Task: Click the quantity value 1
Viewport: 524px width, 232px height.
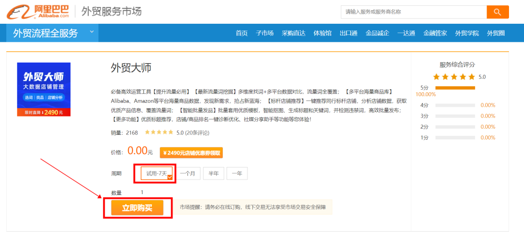Action: tap(142, 192)
